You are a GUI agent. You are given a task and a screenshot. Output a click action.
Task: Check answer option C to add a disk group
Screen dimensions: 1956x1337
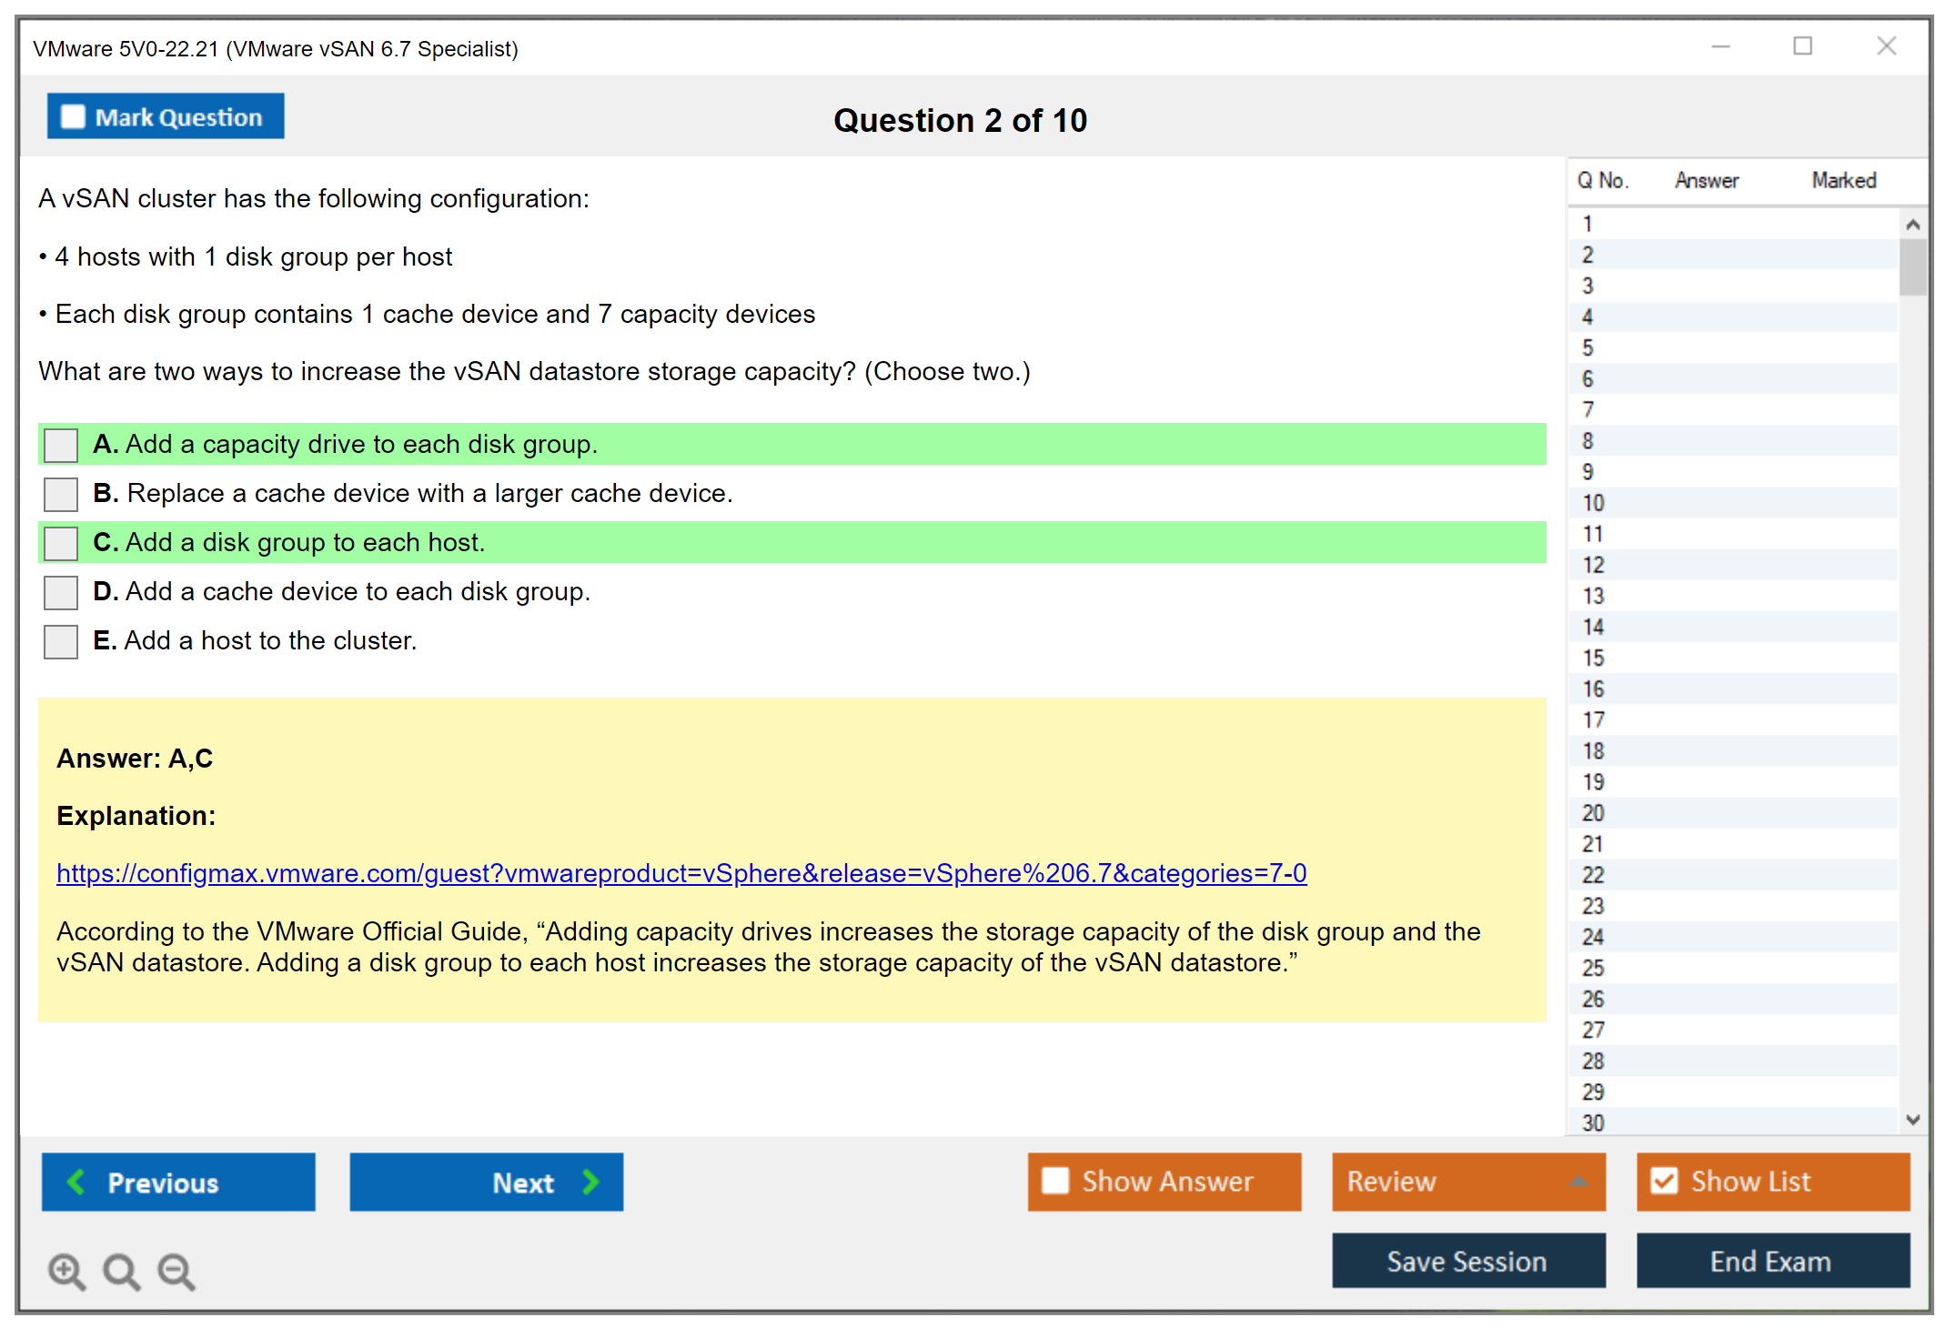[61, 543]
